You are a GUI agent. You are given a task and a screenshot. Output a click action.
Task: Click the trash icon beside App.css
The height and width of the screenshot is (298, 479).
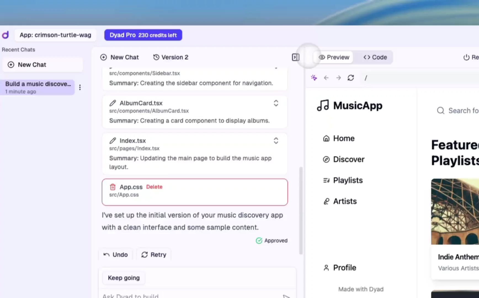point(113,187)
